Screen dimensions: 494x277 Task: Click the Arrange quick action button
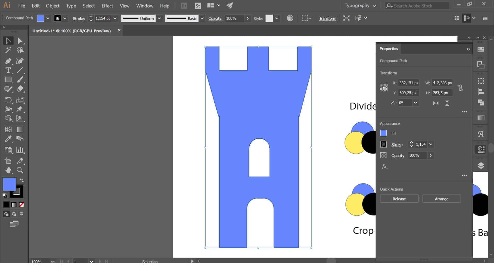[442, 199]
